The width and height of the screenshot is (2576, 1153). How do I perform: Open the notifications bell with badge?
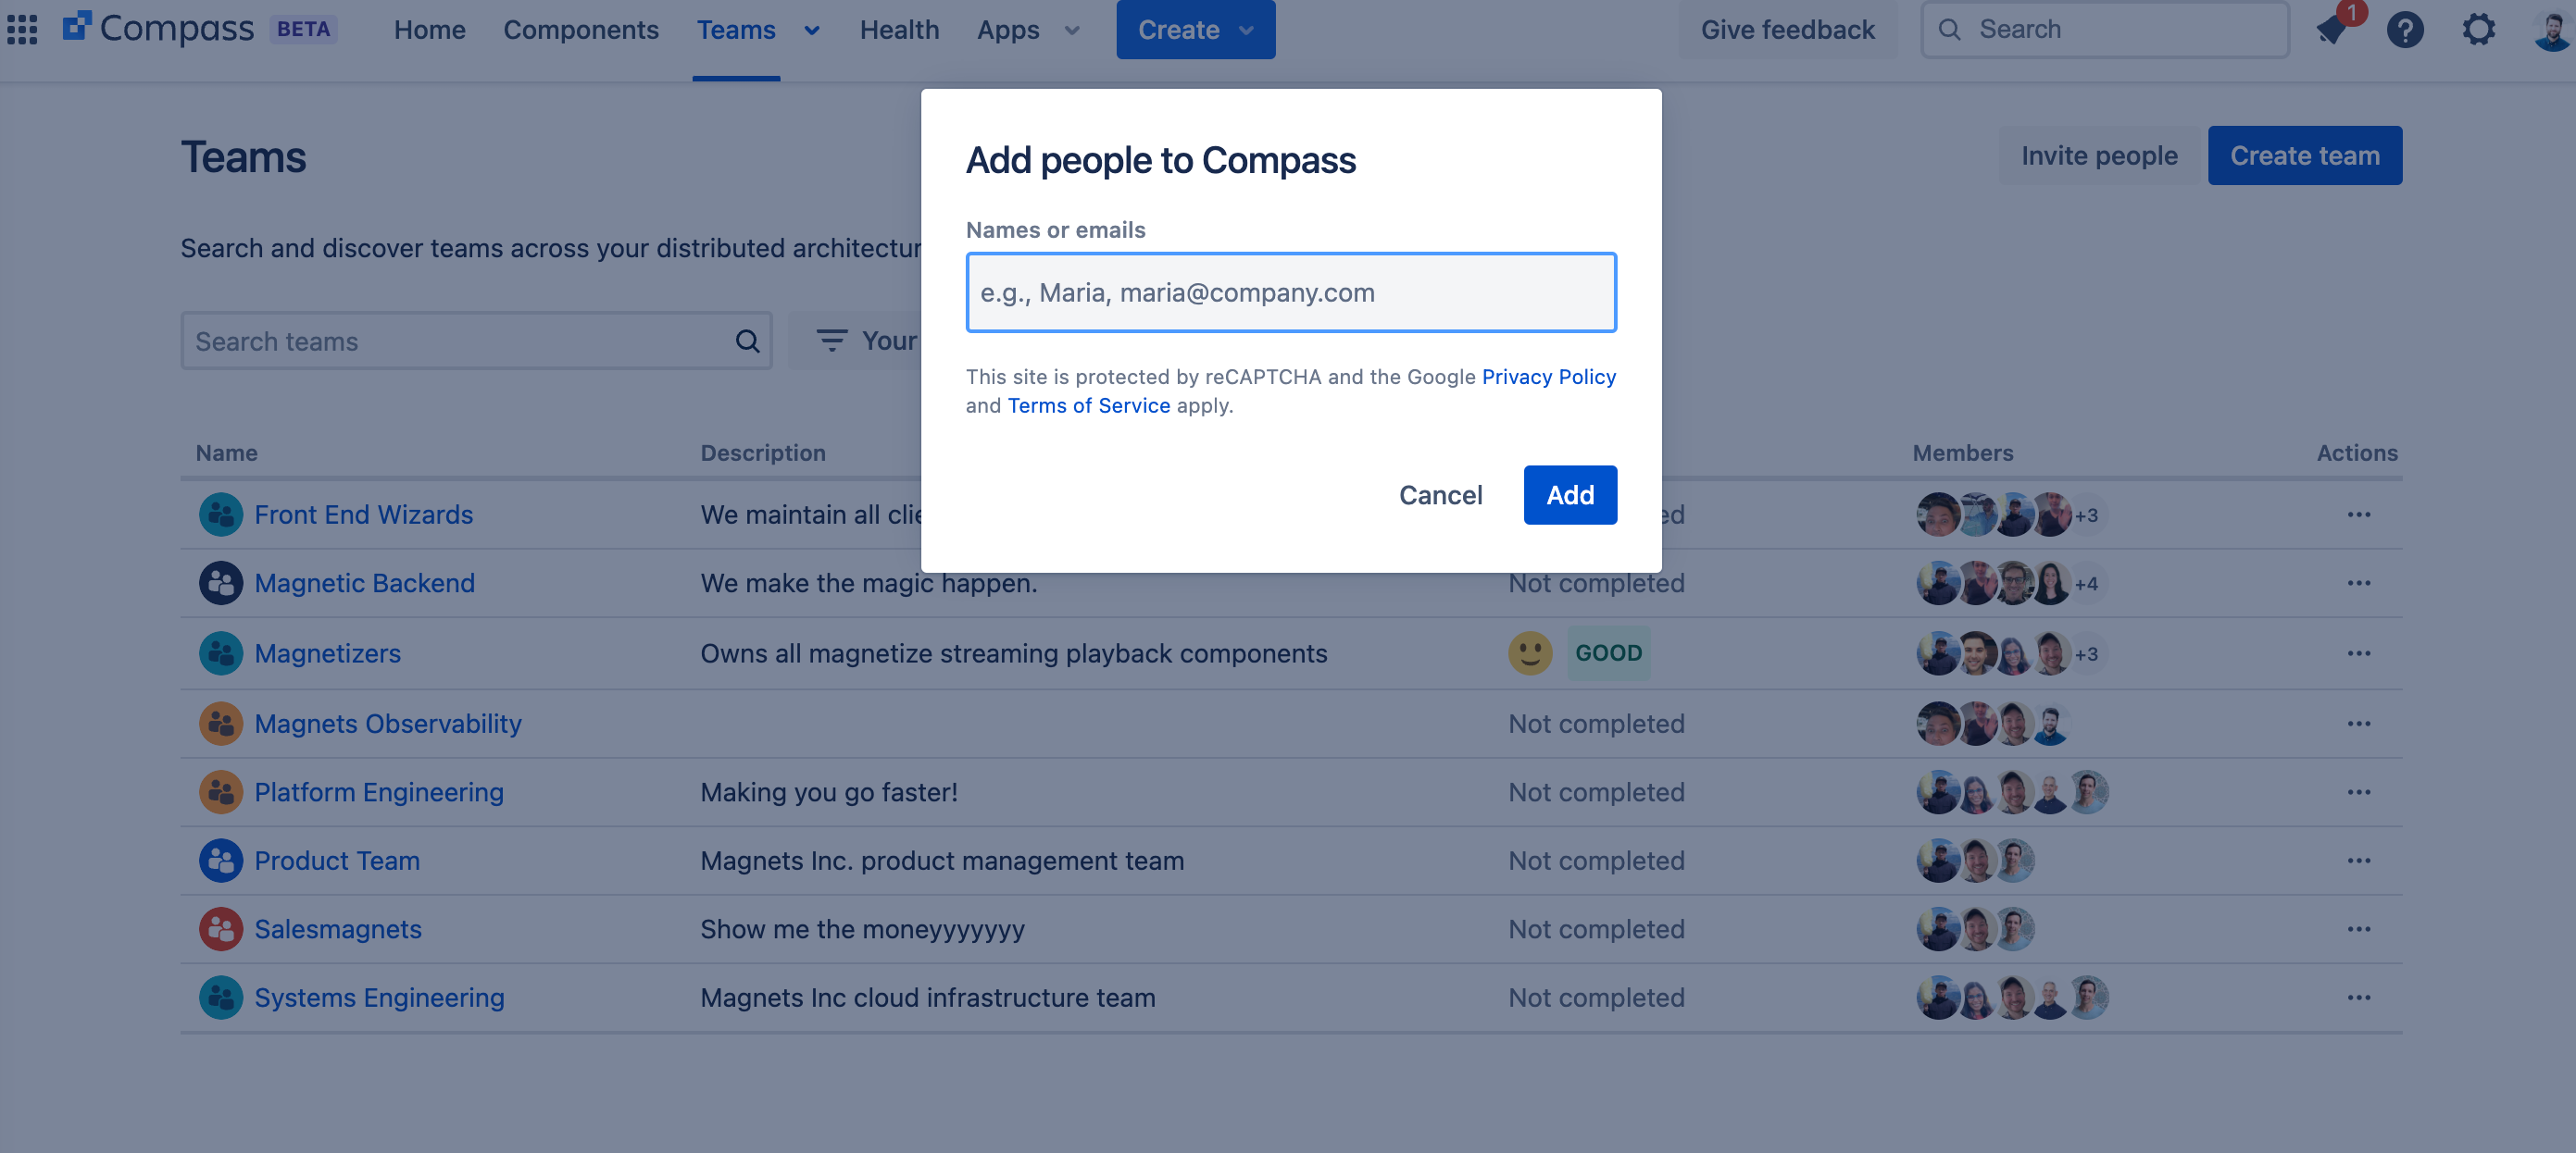coord(2332,30)
